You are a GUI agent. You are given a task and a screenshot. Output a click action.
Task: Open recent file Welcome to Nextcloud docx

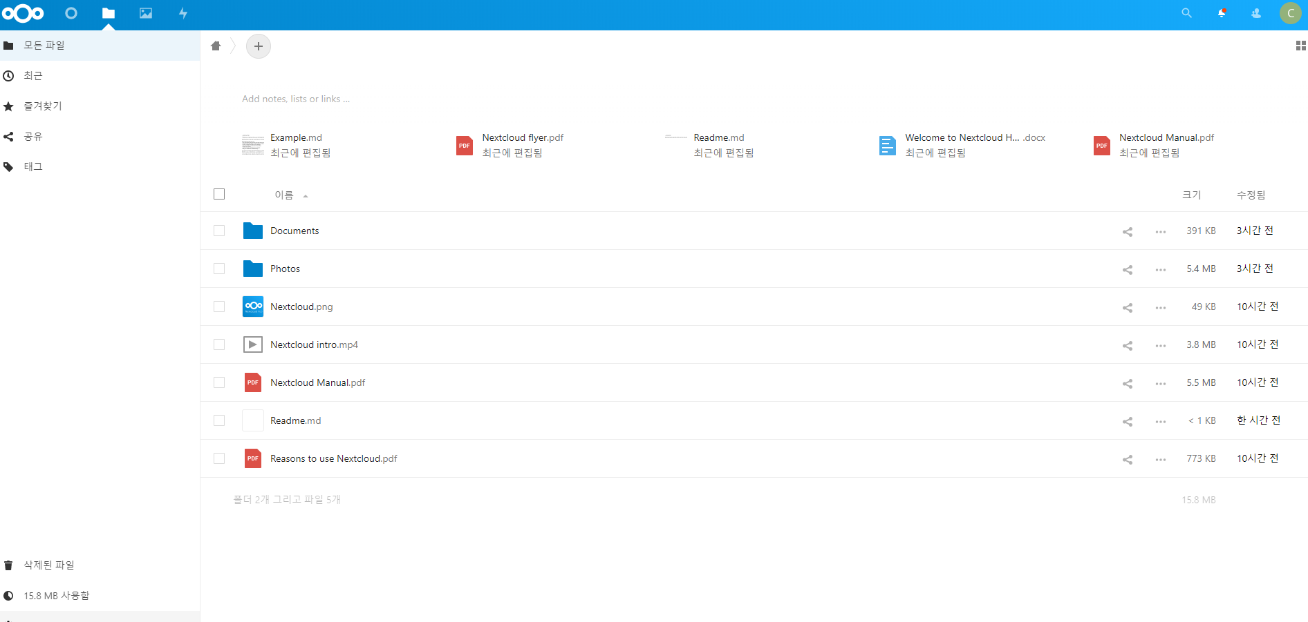[x=962, y=145]
